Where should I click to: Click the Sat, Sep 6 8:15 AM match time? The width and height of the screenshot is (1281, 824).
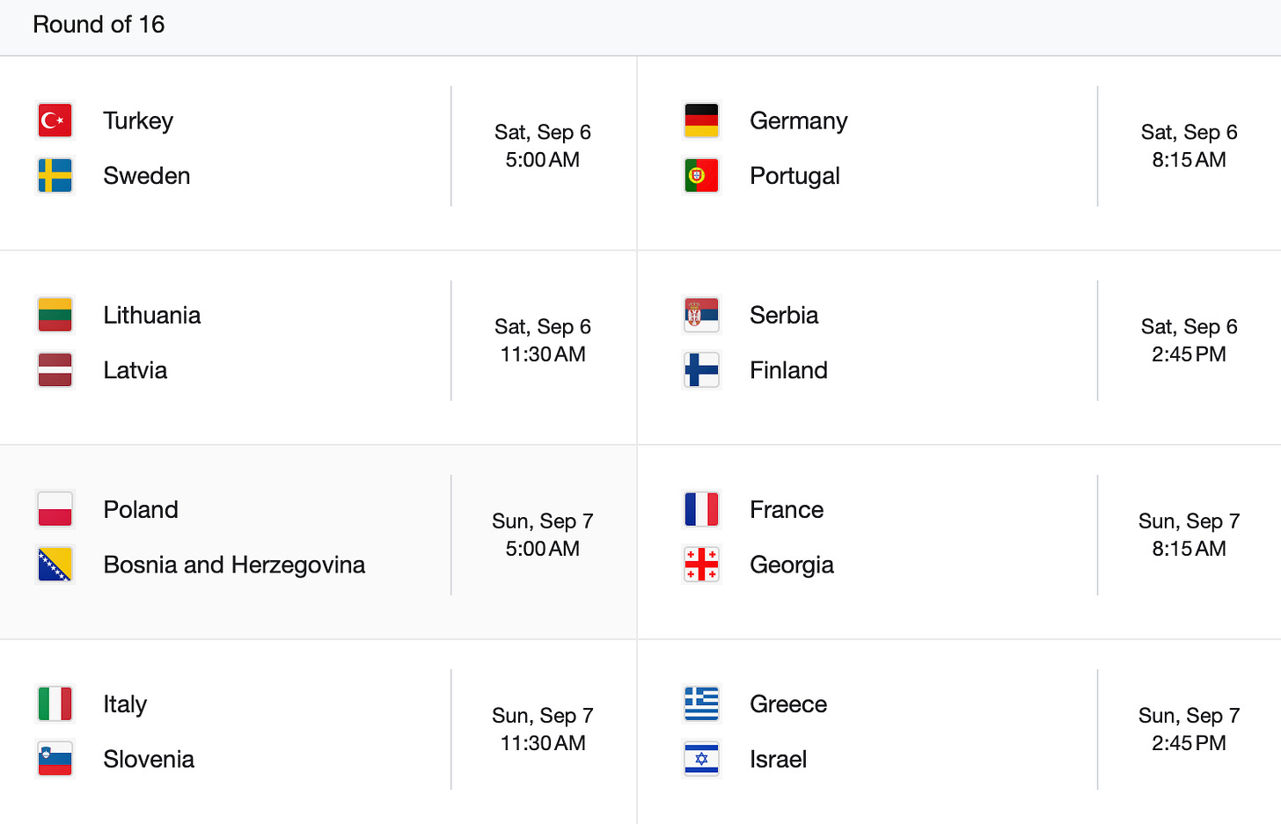tap(1189, 146)
